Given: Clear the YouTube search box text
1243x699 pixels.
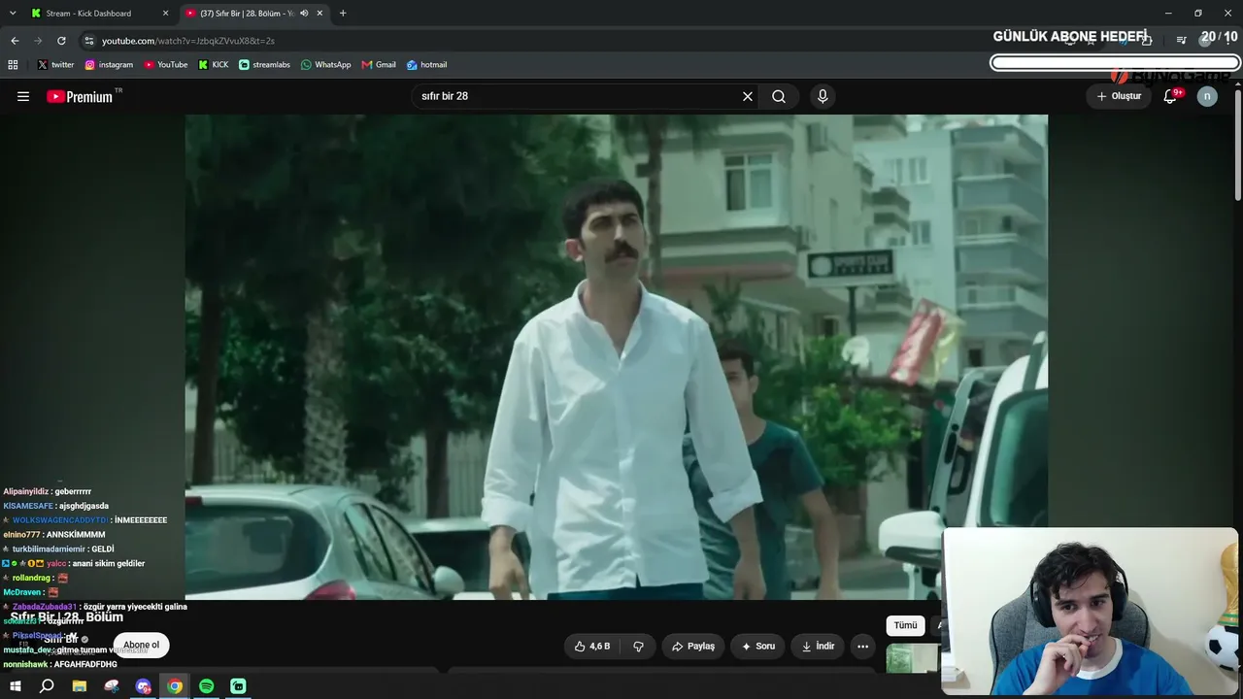Looking at the screenshot, I should click(x=748, y=96).
